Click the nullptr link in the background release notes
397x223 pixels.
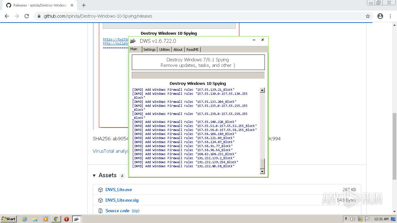[x=116, y=43]
